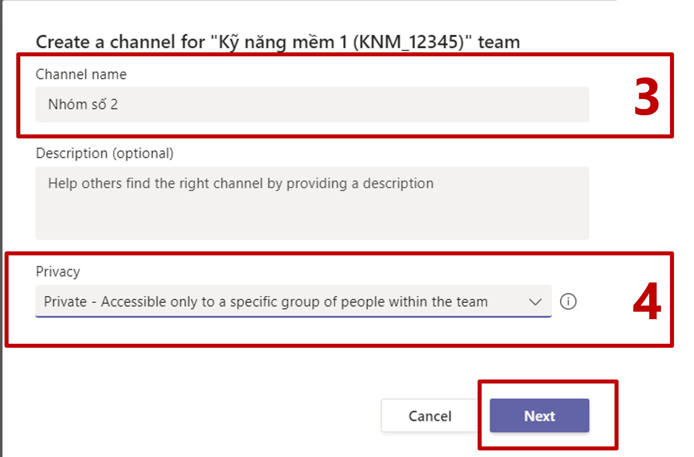Click the Privacy dropdown chevron arrow
The height and width of the screenshot is (457, 694).
click(535, 302)
